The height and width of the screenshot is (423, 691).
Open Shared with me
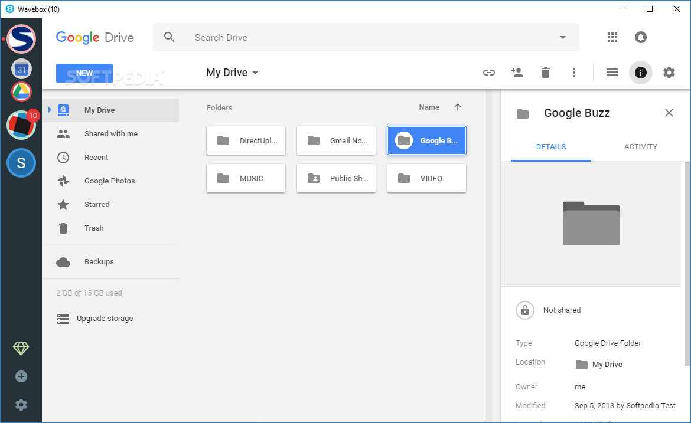pyautogui.click(x=110, y=134)
